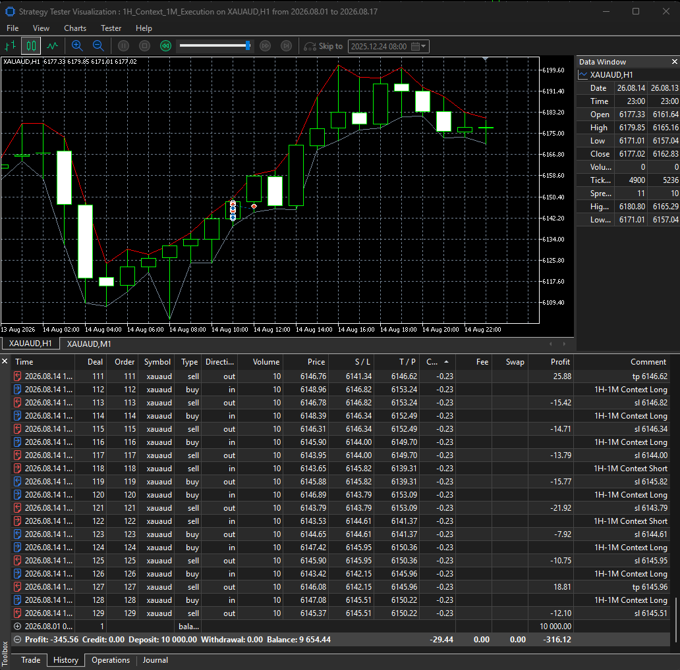Image resolution: width=680 pixels, height=670 pixels.
Task: Open the History tab
Action: 66,660
